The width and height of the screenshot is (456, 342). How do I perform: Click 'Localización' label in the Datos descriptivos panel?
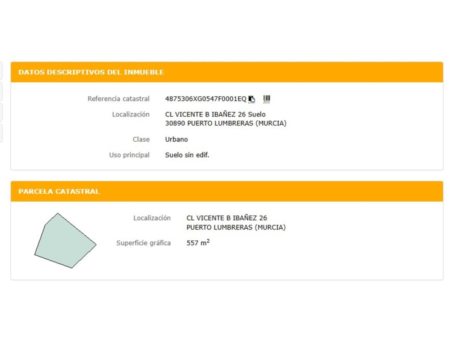[131, 114]
